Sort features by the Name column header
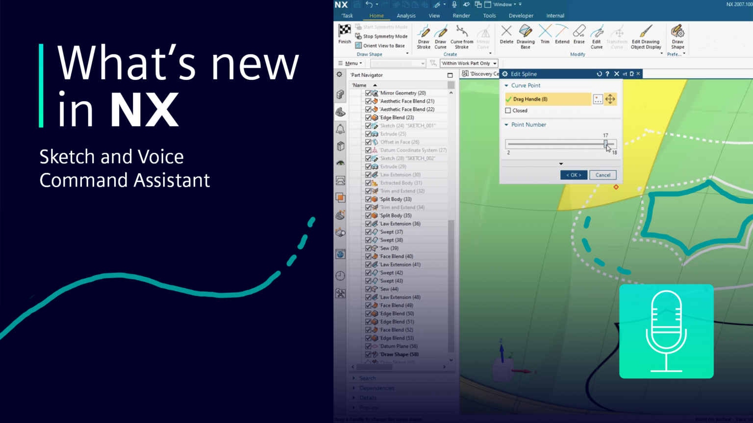Screen dimensions: 753x423 (x=359, y=84)
